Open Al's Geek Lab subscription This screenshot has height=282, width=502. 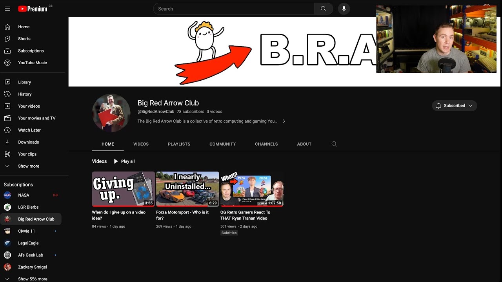click(31, 255)
